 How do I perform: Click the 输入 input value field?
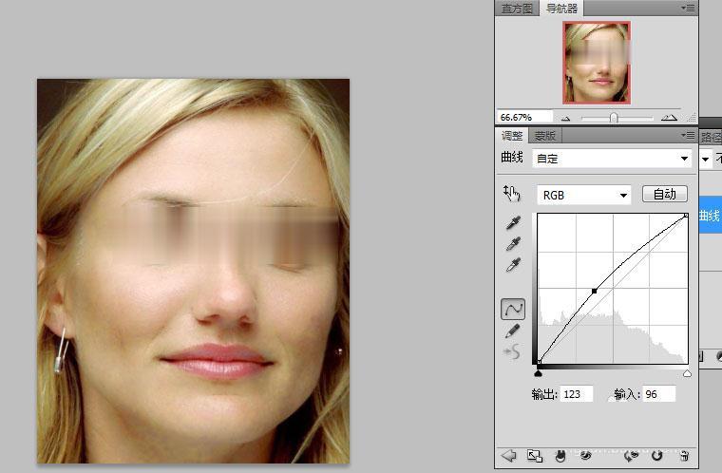point(659,394)
